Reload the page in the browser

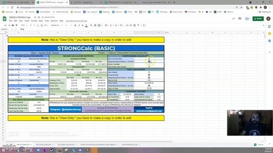click(x=12, y=8)
